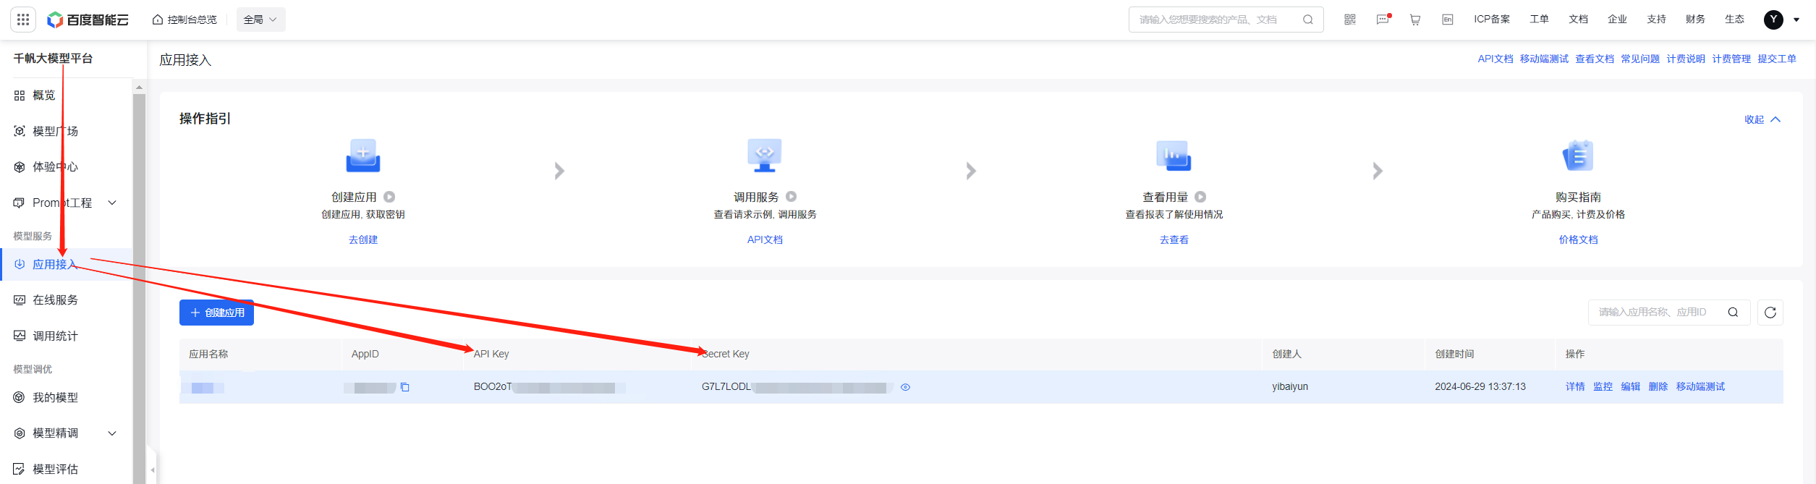1816x484 pixels.
Task: Open the shopping cart icon
Action: (1414, 20)
